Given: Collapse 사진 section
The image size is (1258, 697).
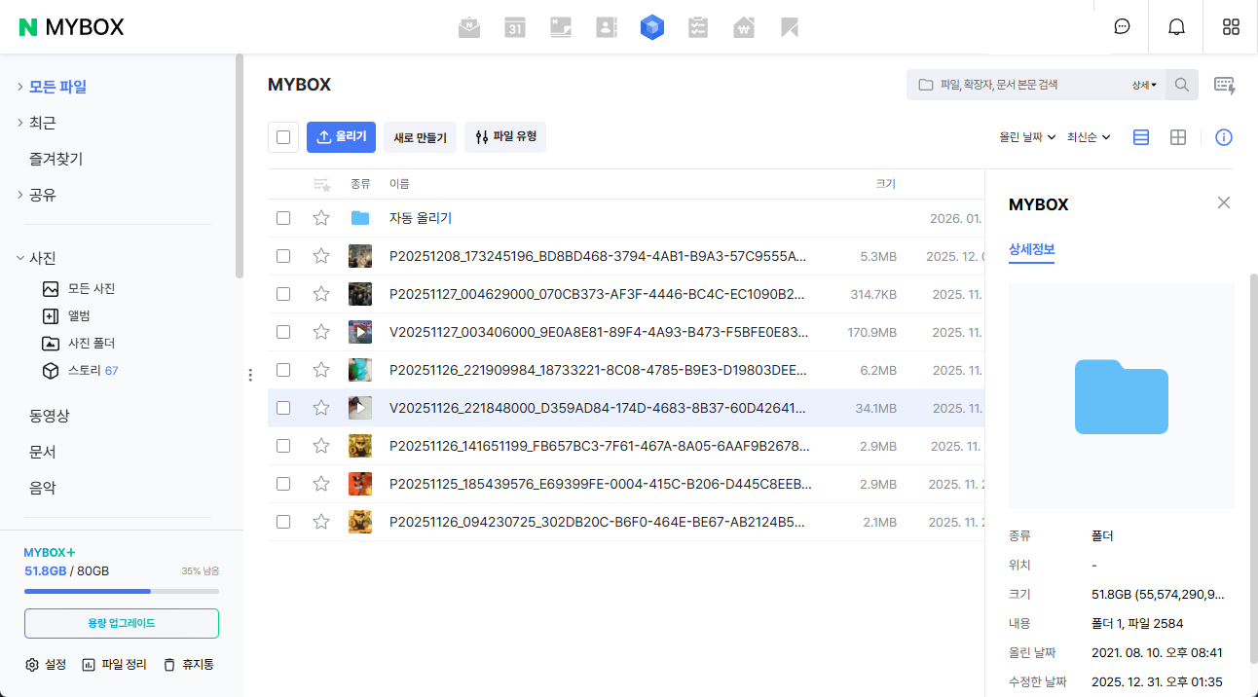Looking at the screenshot, I should 19,258.
